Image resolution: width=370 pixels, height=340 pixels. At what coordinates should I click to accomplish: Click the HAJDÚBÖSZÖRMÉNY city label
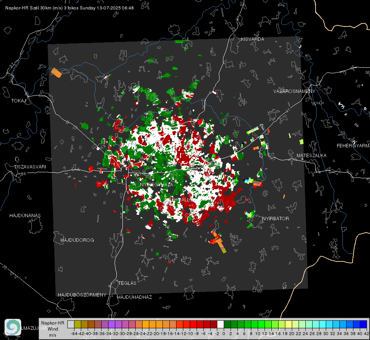point(82,295)
